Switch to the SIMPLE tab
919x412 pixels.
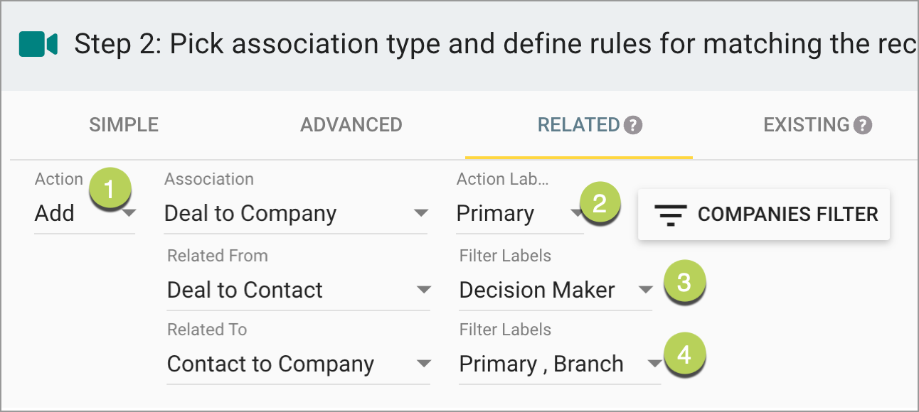tap(123, 124)
